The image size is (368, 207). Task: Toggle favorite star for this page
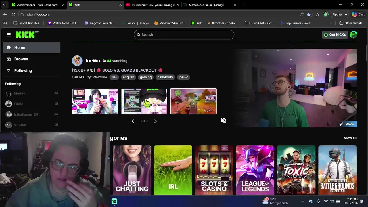point(308,14)
